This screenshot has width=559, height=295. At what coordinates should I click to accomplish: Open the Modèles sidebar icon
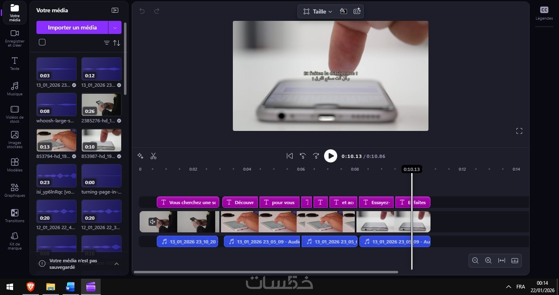(14, 165)
